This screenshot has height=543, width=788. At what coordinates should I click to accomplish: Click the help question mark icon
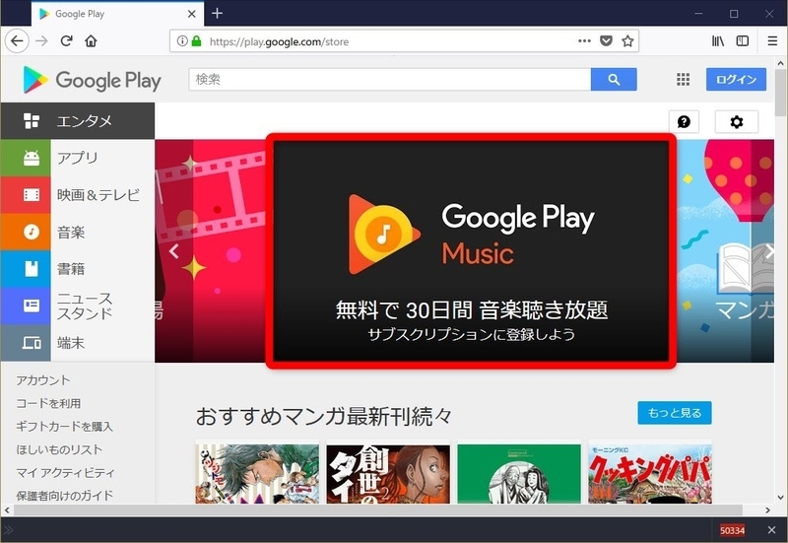click(x=684, y=121)
